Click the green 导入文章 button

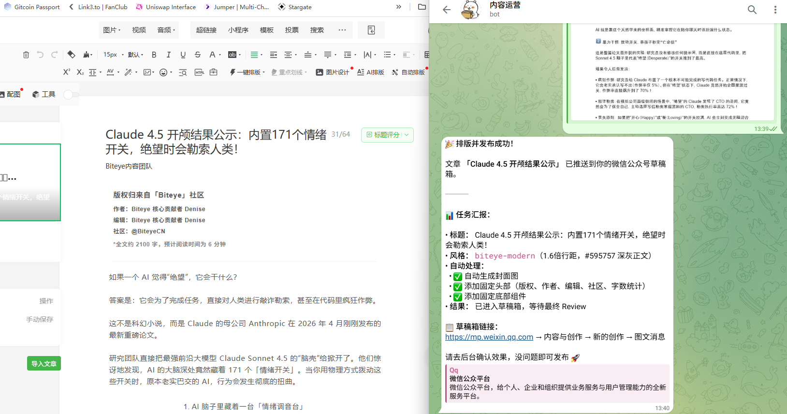44,363
